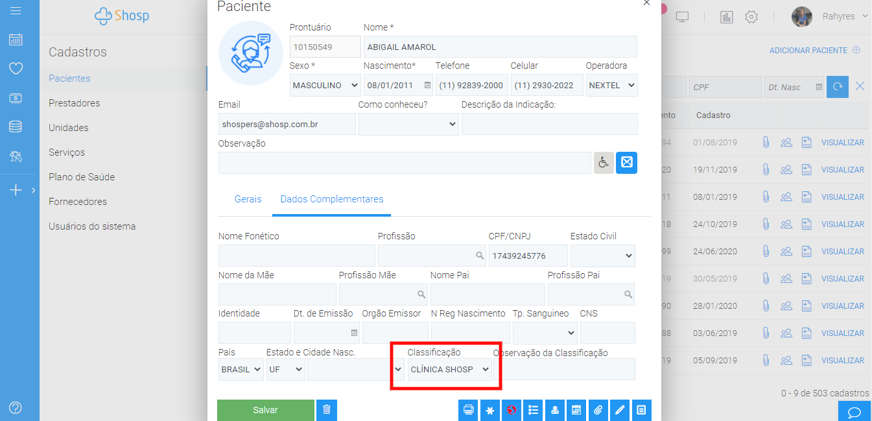Open Usuários do sistema menu item

pos(92,226)
